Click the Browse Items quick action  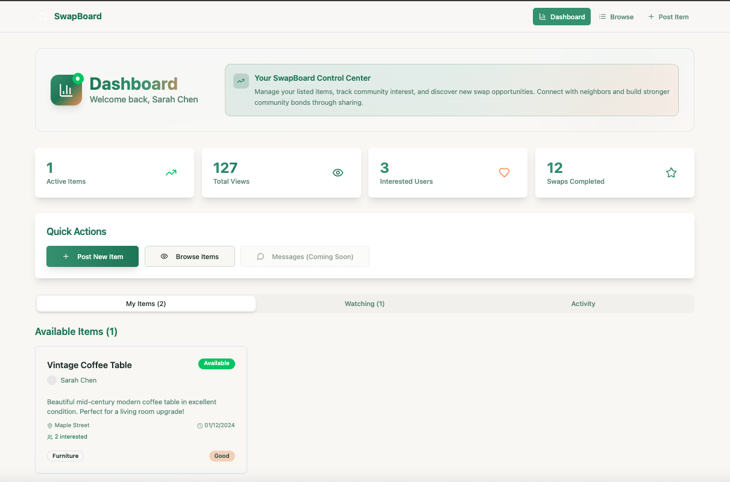pyautogui.click(x=189, y=256)
